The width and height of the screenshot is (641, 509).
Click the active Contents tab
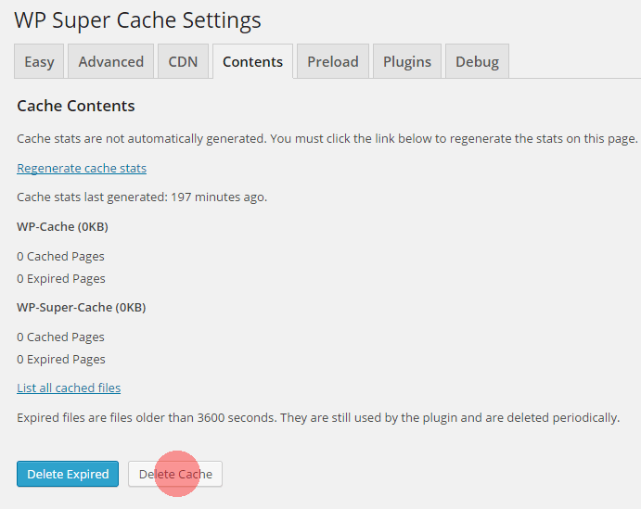[x=252, y=62]
